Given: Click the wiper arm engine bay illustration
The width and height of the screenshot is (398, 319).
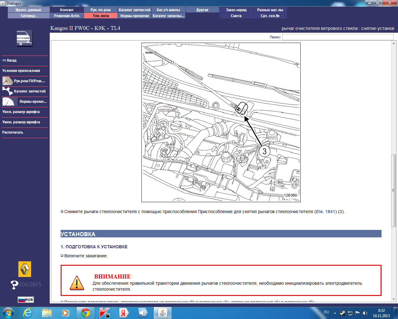Looking at the screenshot, I should click(221, 122).
